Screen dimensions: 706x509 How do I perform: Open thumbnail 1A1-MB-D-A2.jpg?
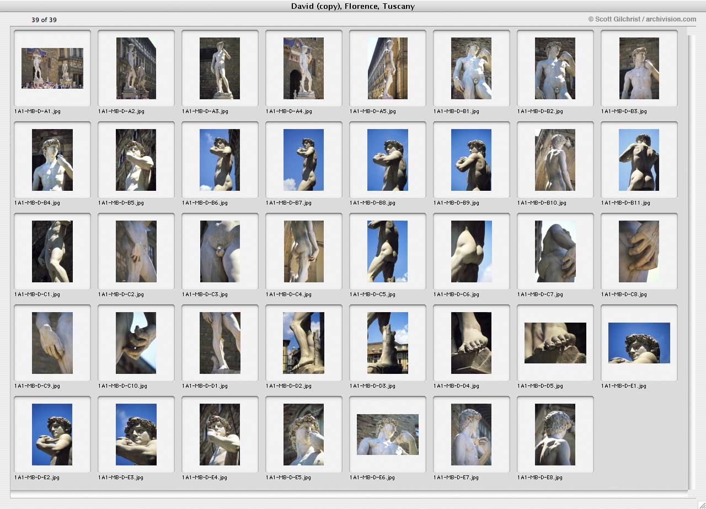tap(136, 68)
